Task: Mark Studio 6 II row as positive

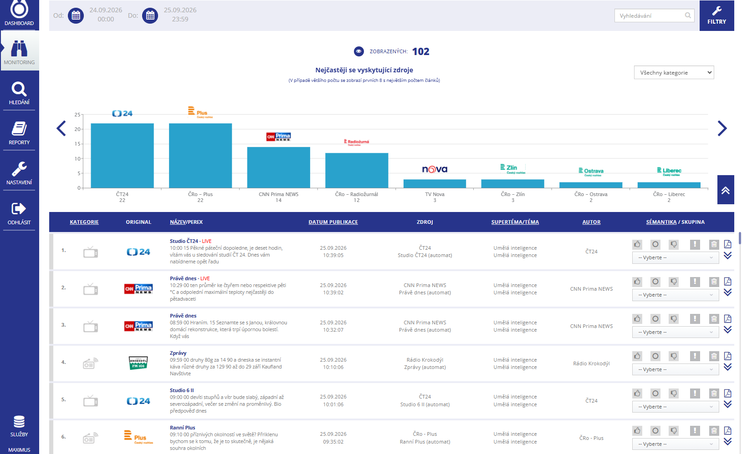Action: click(637, 393)
